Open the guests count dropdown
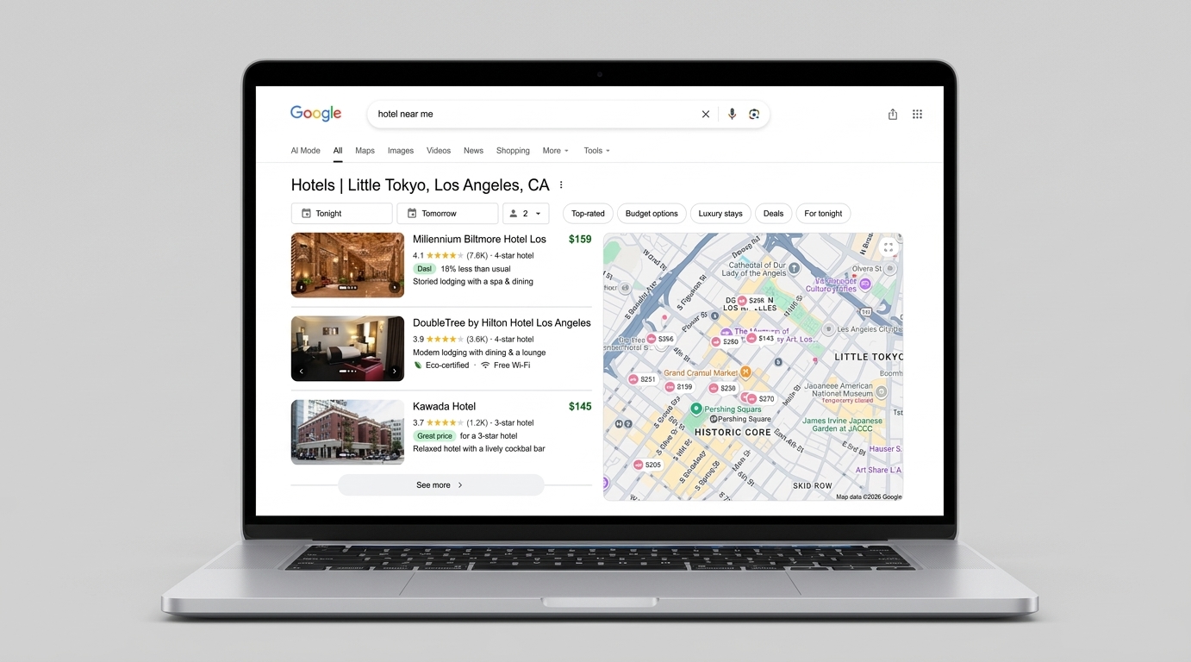The image size is (1191, 662). pos(526,214)
